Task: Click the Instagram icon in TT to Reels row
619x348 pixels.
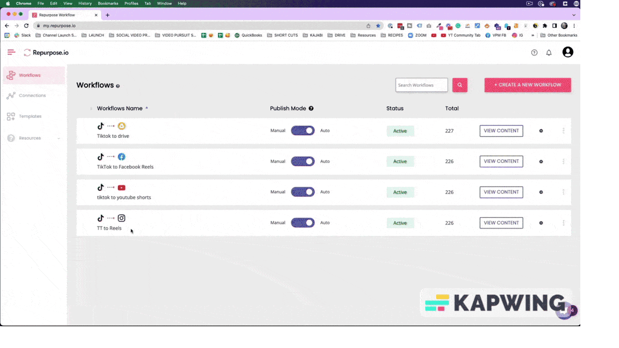Action: point(122,218)
